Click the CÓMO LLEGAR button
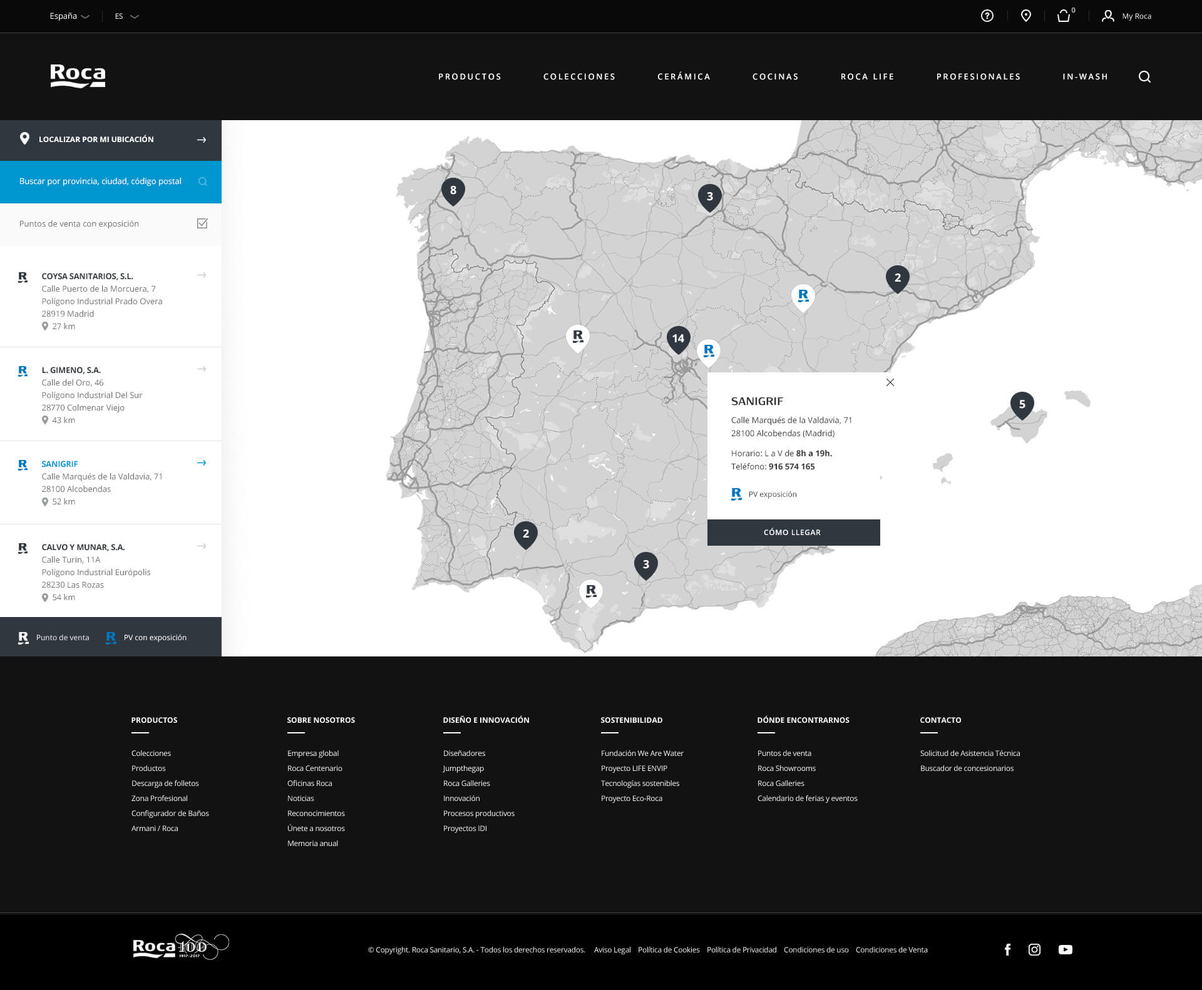Viewport: 1202px width, 990px height. tap(793, 533)
